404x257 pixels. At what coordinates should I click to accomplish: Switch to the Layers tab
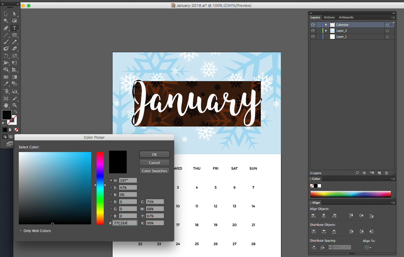click(x=315, y=17)
